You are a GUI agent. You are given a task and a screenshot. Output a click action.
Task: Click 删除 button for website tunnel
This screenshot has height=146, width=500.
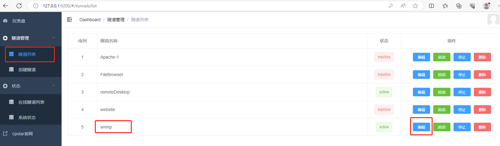[482, 110]
